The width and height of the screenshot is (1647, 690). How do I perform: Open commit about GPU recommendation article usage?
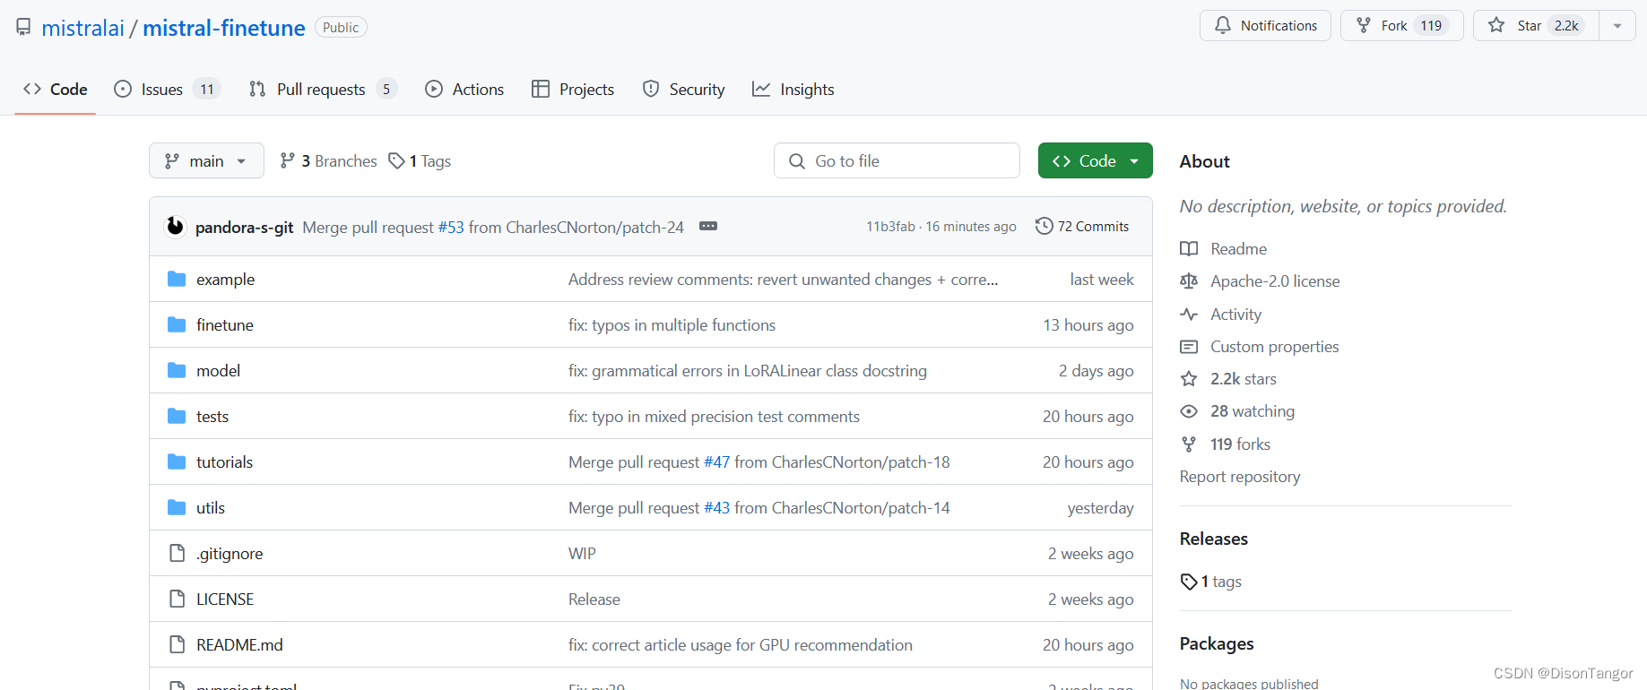click(x=741, y=645)
